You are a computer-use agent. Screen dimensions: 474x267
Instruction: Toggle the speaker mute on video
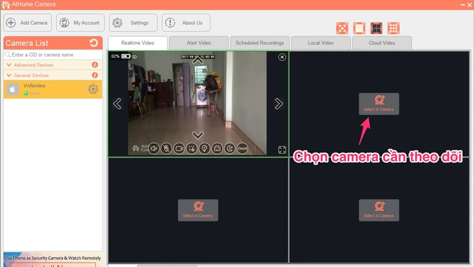(x=154, y=149)
